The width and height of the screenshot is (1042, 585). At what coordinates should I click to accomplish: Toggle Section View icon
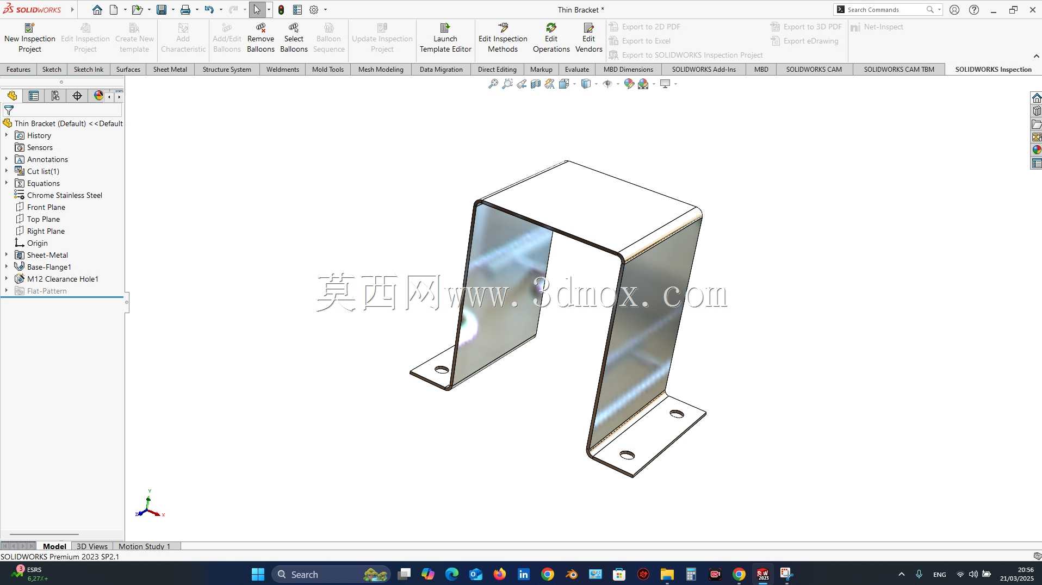point(536,84)
